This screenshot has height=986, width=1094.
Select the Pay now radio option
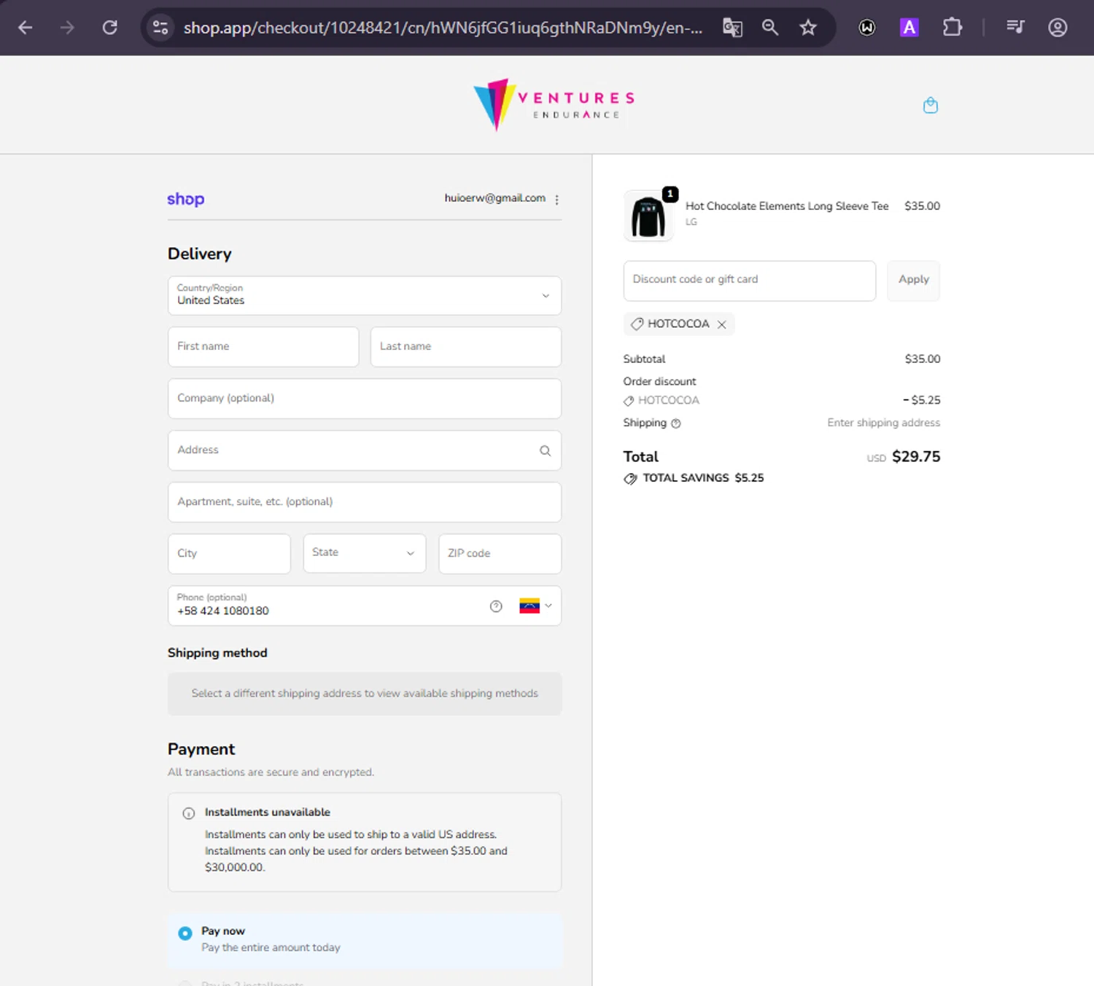(x=185, y=933)
